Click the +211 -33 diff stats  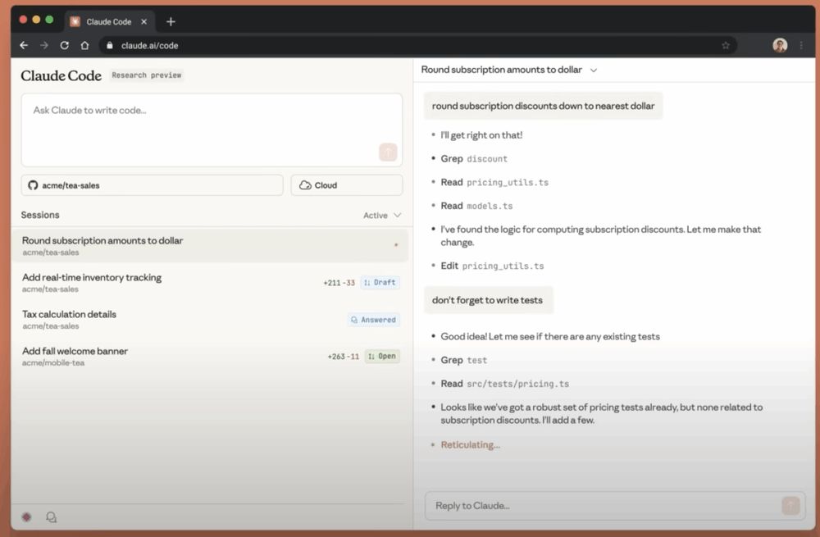[x=339, y=283]
